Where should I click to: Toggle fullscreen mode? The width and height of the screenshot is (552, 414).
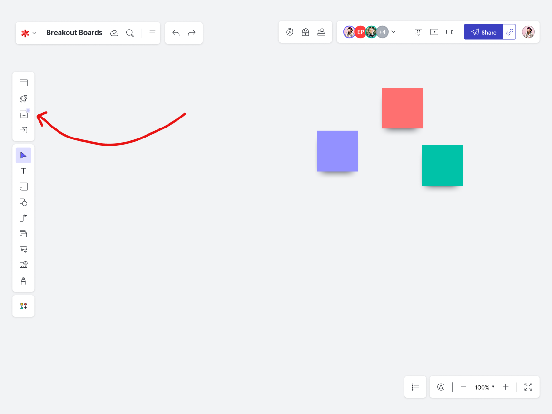tap(528, 387)
